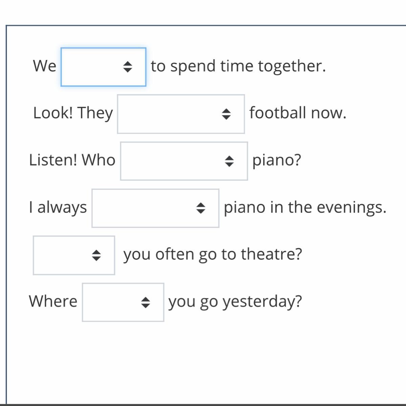Open the dropdown before "you often go"
The image size is (406, 406).
pyautogui.click(x=74, y=255)
